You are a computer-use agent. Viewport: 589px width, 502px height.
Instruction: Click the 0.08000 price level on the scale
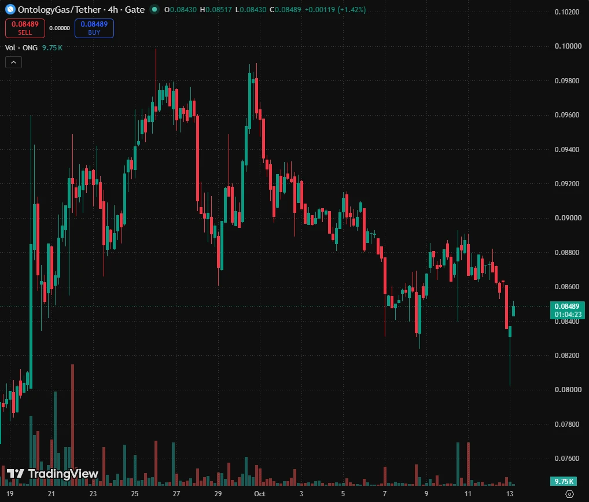pos(568,390)
